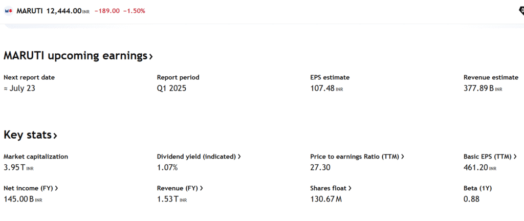Image resolution: width=524 pixels, height=221 pixels.
Task: Click the arrow next to Shares float
Action: tap(350, 188)
